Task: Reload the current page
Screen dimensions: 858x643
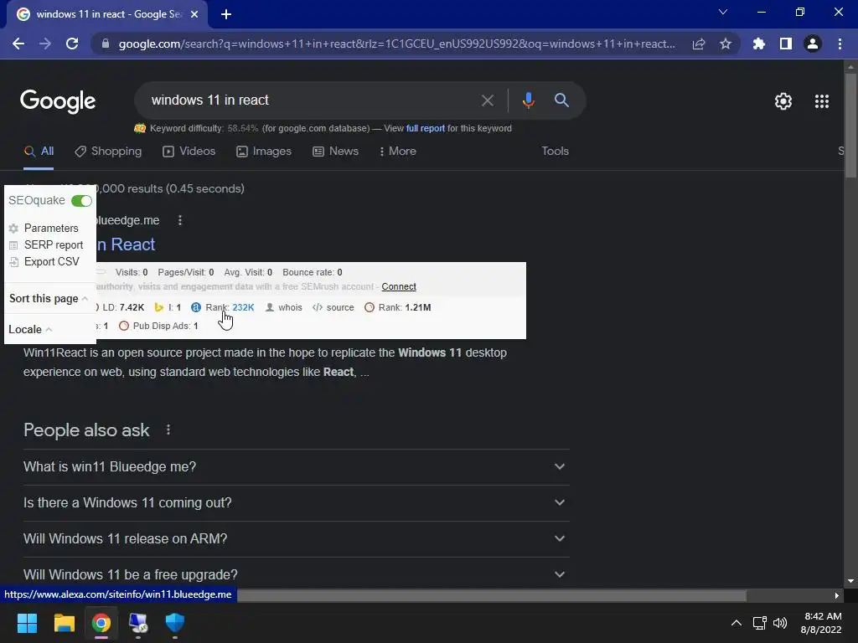Action: (72, 44)
